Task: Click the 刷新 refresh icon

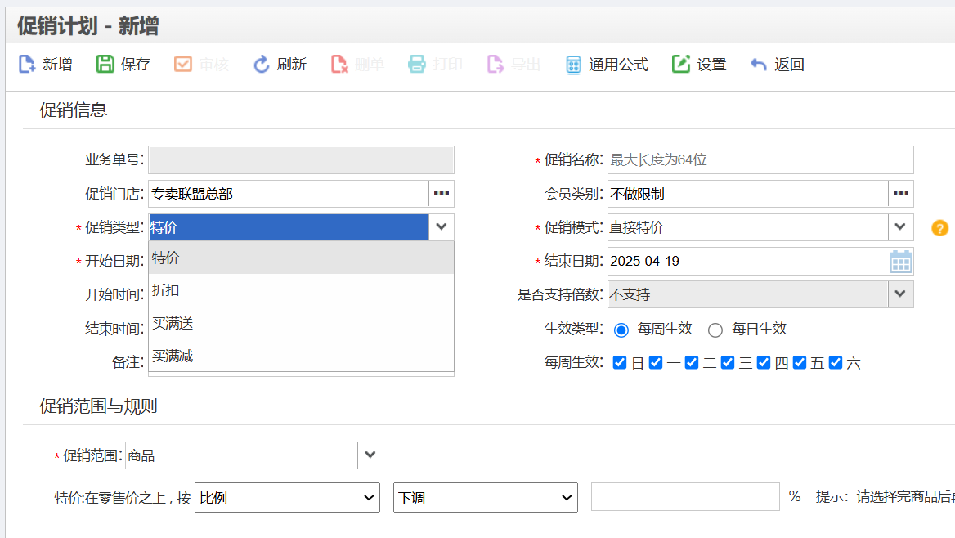Action: pyautogui.click(x=262, y=65)
